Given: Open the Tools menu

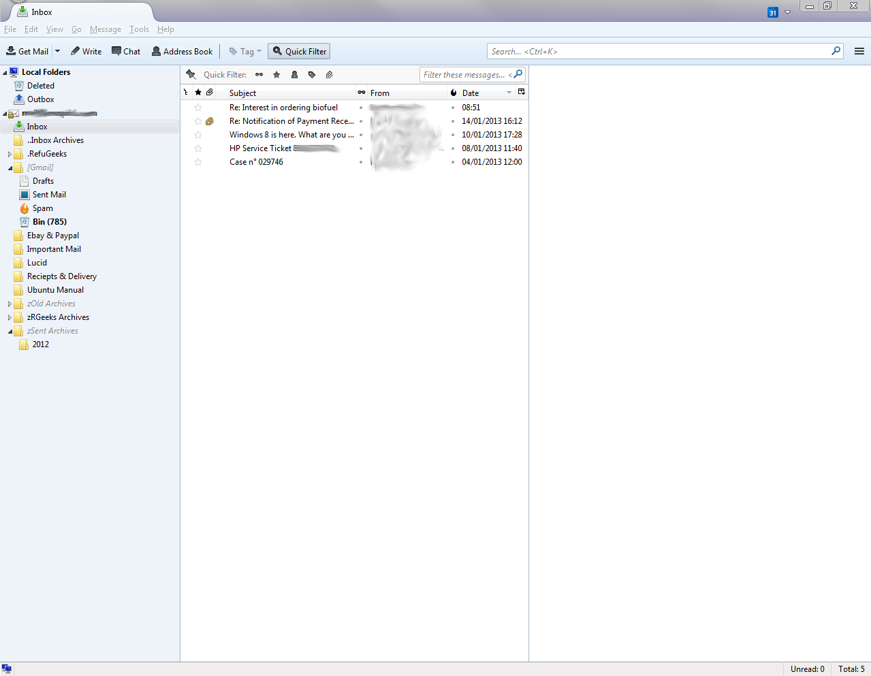Looking at the screenshot, I should tap(139, 29).
